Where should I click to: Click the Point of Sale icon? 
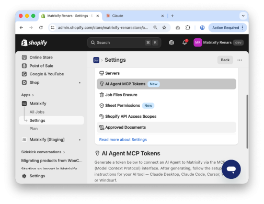click(x=24, y=66)
